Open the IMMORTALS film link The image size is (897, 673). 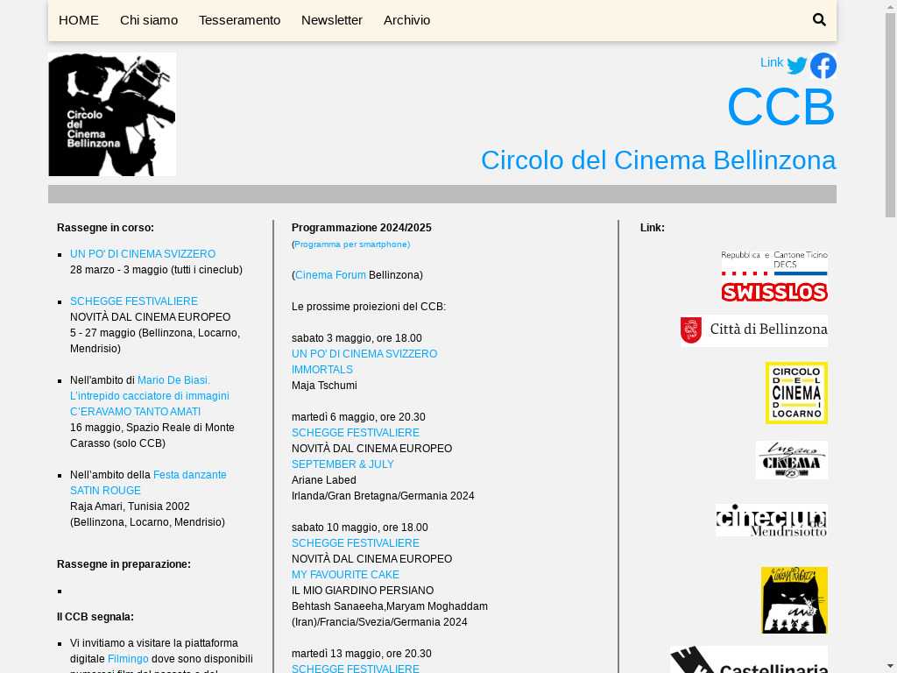[x=322, y=370]
